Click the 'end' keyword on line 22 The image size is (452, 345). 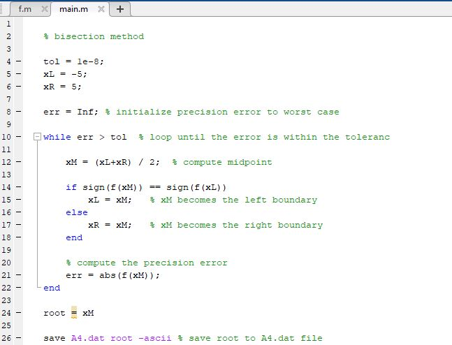52,288
